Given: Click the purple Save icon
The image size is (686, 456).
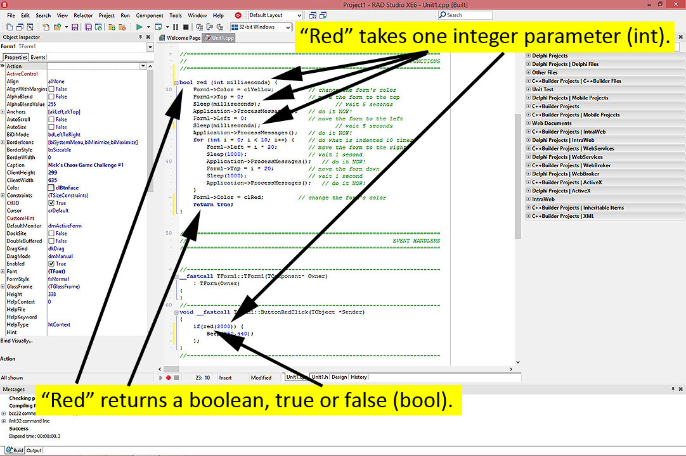Looking at the screenshot, I should pos(75,27).
